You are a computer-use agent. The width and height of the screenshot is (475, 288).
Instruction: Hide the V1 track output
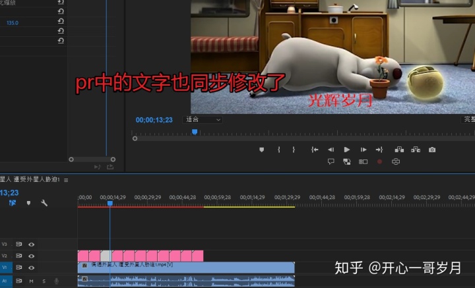point(31,268)
